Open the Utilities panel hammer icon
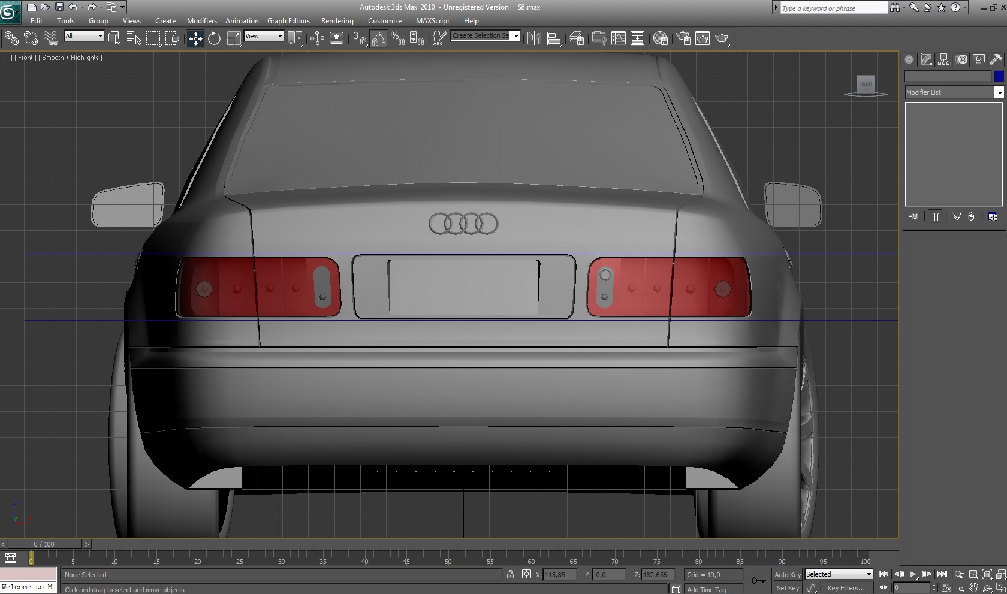This screenshot has width=1007, height=594. 996,59
